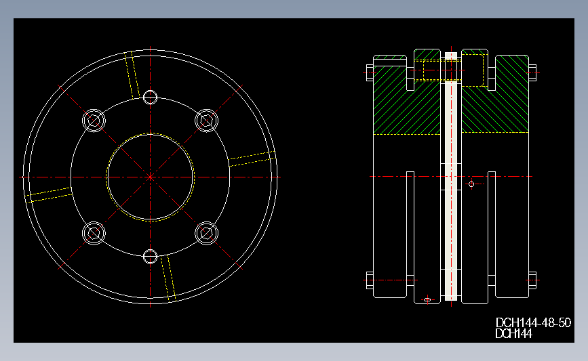Select the lower-left socket screw in front view

[x=94, y=233]
